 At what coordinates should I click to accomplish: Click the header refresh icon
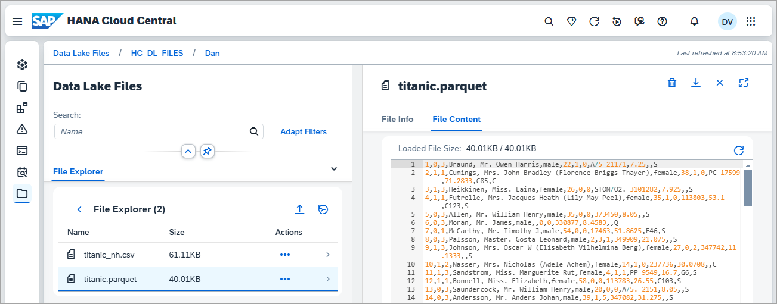595,21
